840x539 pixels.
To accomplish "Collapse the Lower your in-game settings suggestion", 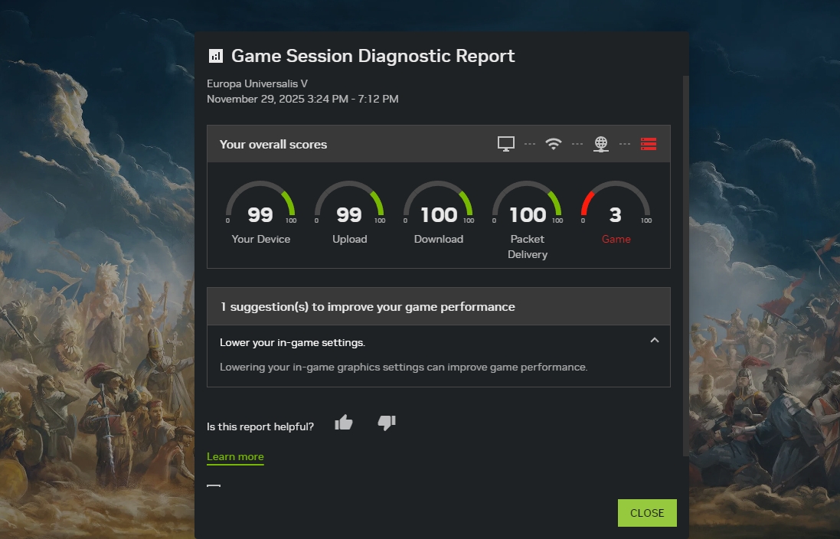I will [654, 340].
